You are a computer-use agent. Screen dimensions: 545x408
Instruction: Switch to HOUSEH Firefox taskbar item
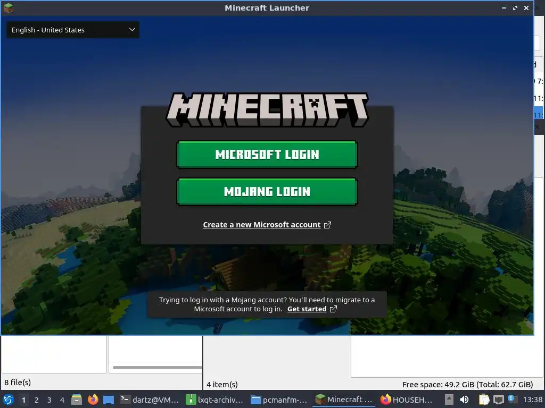point(406,399)
